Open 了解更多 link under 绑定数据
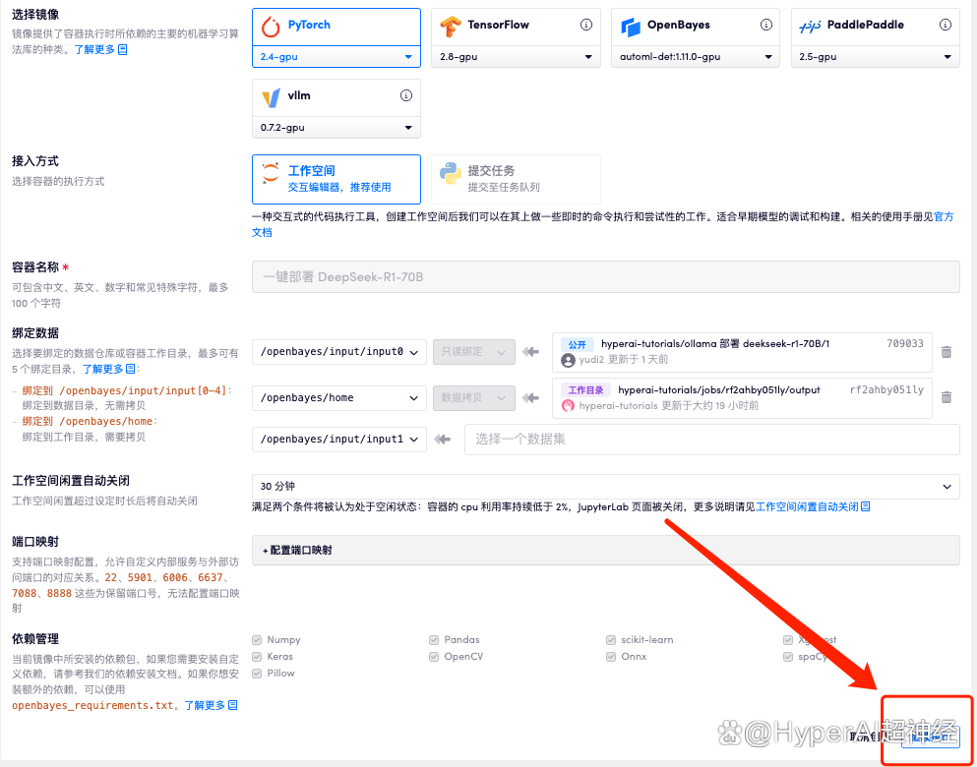 point(102,369)
